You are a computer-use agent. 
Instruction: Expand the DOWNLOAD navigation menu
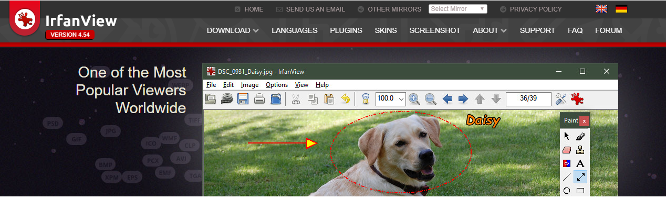point(233,30)
